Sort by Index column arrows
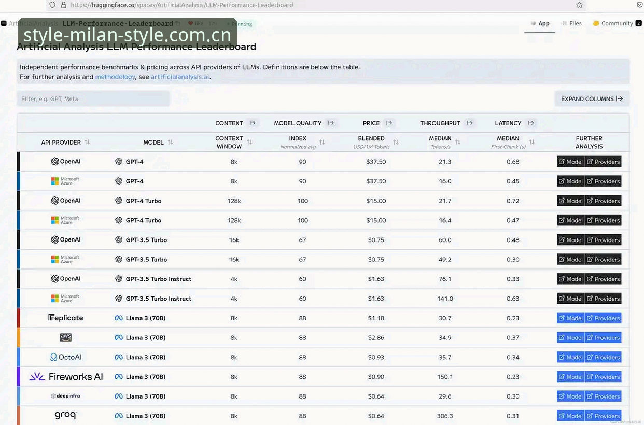The width and height of the screenshot is (644, 425). click(322, 142)
